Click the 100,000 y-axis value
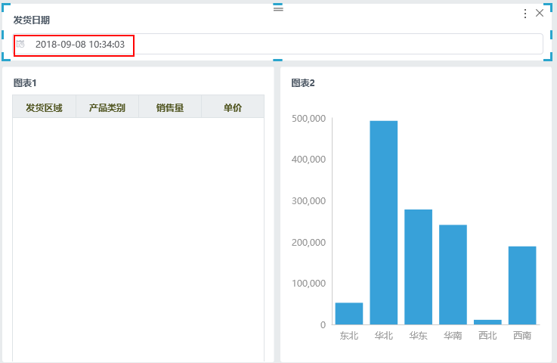 tap(308, 284)
